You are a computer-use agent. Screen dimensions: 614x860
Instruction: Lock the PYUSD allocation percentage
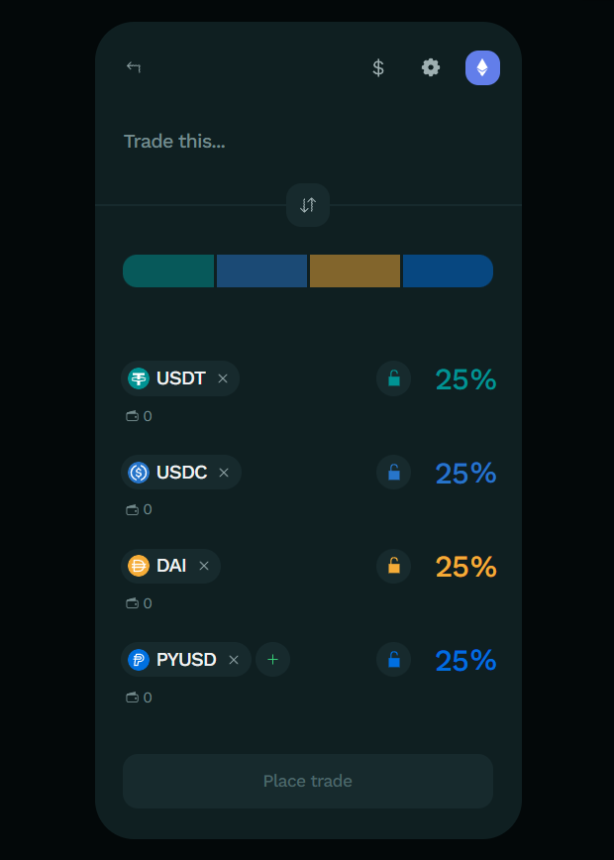point(393,659)
